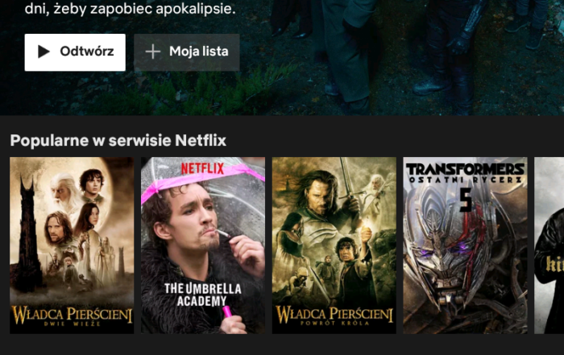Click the number 5 on the Transformers poster
Viewport: 564px width, 355px height.
tap(466, 200)
